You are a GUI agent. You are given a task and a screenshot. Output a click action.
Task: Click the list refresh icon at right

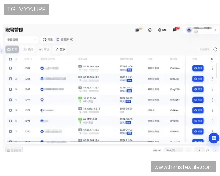coord(216,49)
